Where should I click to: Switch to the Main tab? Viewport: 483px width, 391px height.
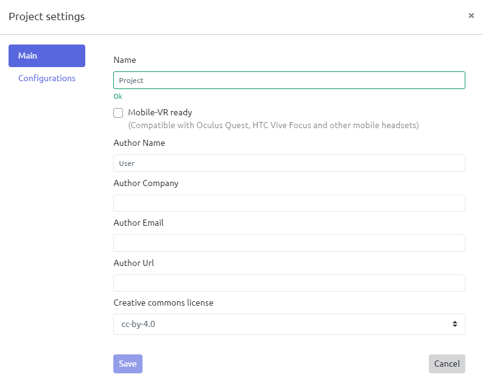pyautogui.click(x=47, y=56)
